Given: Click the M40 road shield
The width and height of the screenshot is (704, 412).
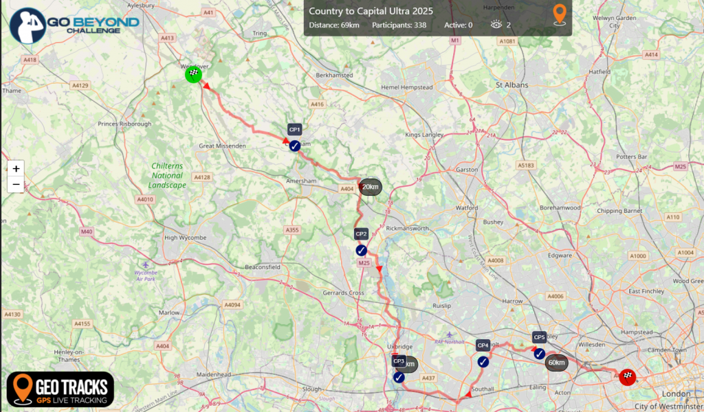Looking at the screenshot, I should (x=86, y=232).
